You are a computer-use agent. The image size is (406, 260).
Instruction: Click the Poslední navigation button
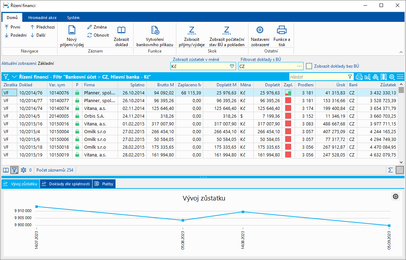(x=15, y=35)
